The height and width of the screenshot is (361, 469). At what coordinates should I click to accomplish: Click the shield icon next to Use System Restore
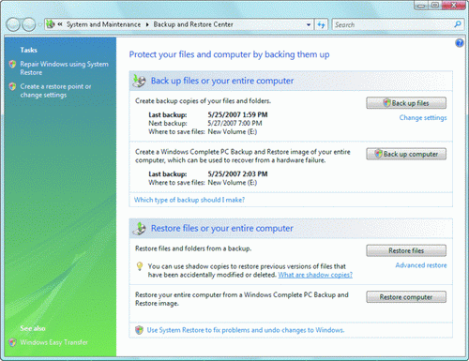tap(140, 330)
